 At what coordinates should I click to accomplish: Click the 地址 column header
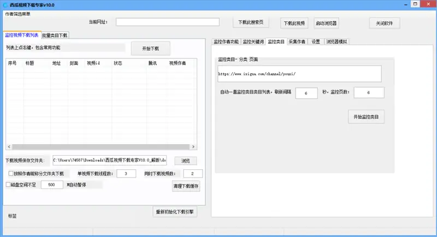point(59,63)
